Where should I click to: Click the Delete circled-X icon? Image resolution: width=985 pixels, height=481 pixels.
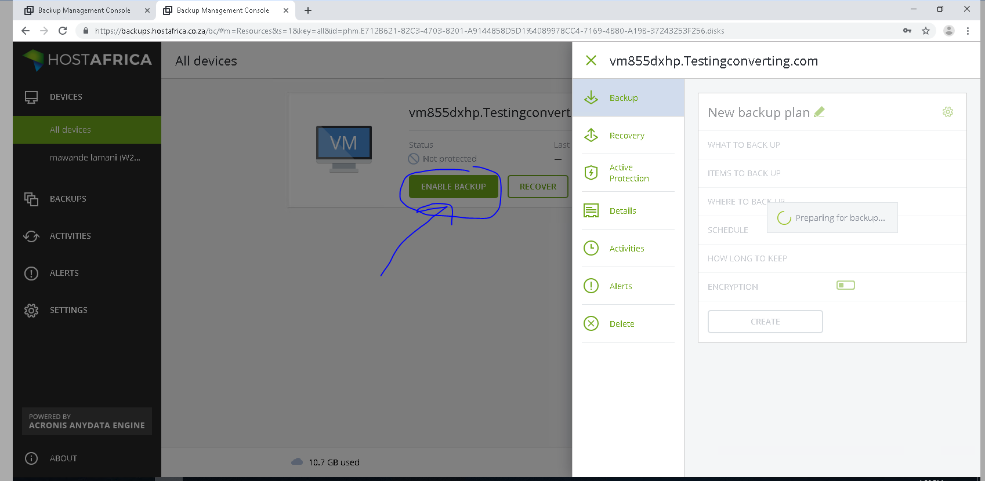click(x=591, y=323)
